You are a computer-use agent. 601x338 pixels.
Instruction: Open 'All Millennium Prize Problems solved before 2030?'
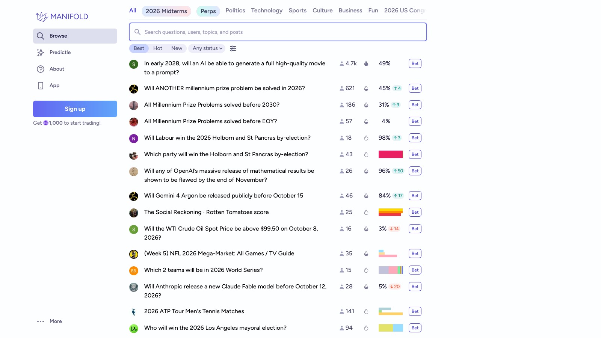coord(212,105)
